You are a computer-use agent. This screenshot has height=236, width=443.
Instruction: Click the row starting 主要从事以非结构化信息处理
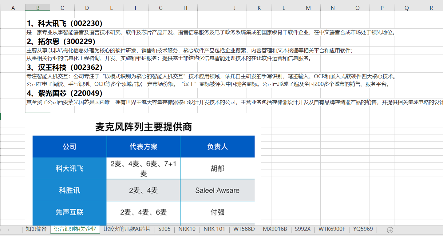pyautogui.click(x=189, y=51)
